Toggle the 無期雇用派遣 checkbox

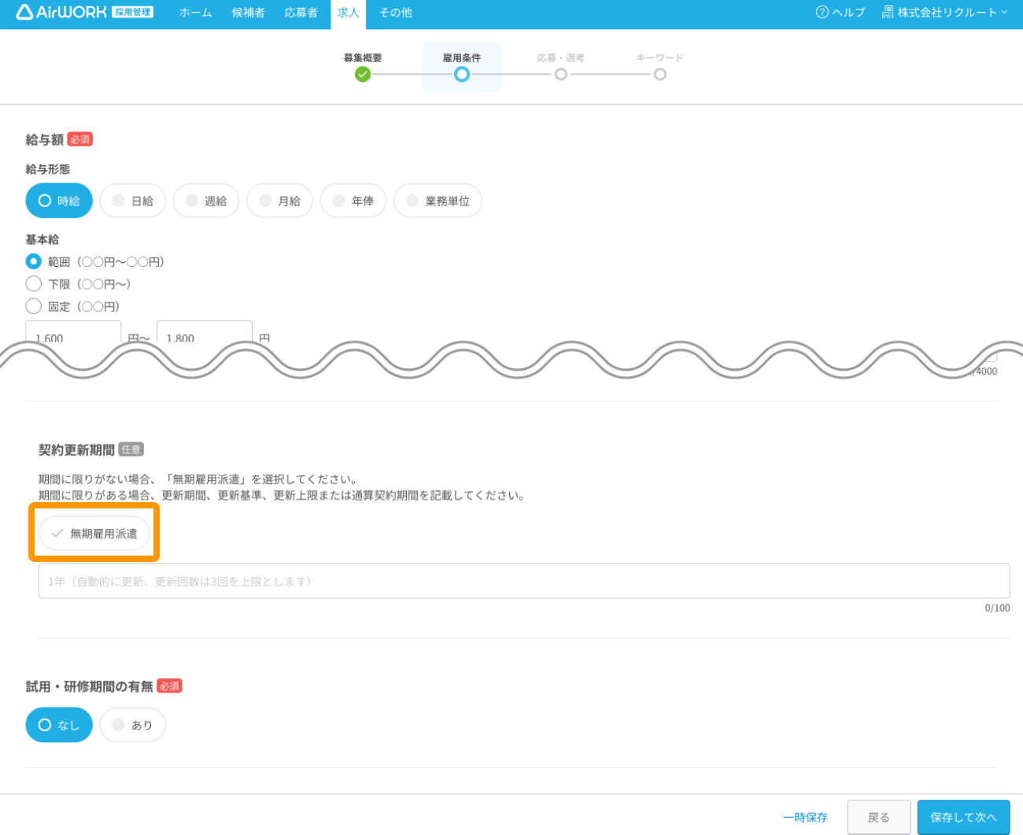click(94, 533)
